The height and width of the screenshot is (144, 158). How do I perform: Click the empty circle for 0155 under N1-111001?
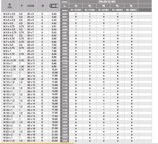90,94
